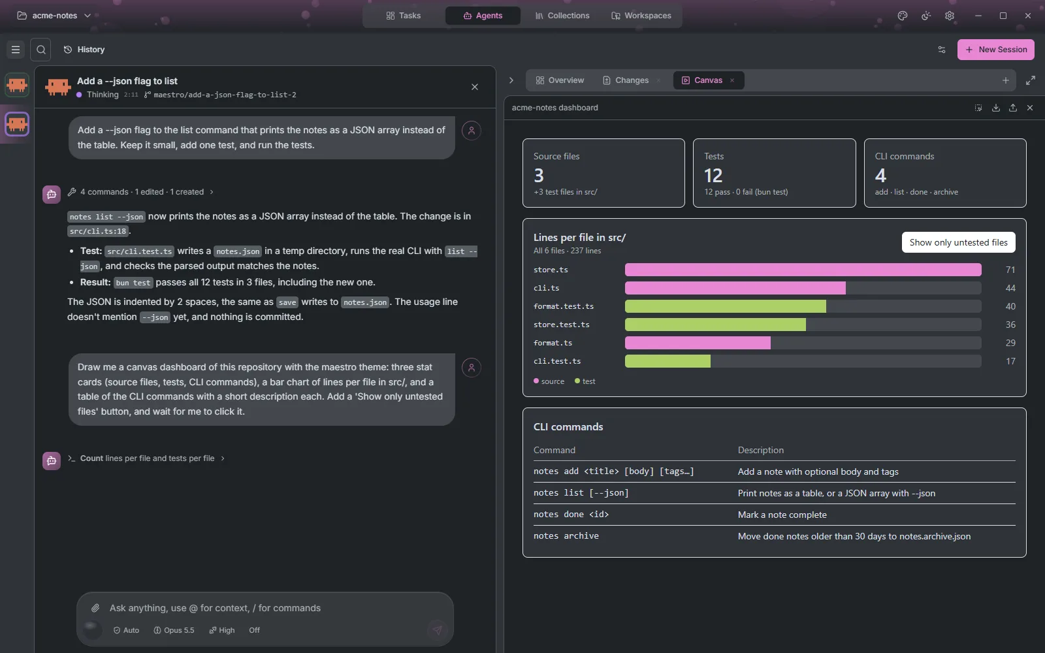Click 'Show only untested files' button
The height and width of the screenshot is (653, 1045).
point(958,242)
